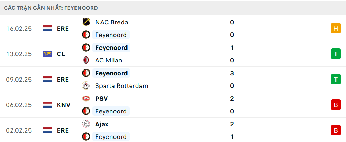Click the Netherlands flag beside KNV

[47, 105]
